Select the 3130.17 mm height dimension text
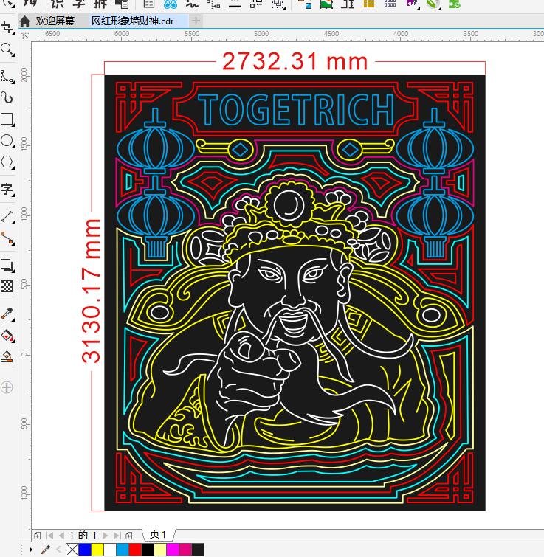 click(x=91, y=291)
